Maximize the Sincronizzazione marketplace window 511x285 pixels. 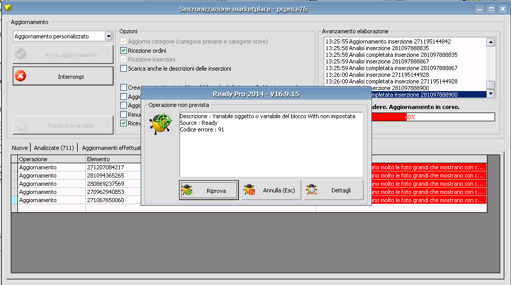click(x=491, y=9)
